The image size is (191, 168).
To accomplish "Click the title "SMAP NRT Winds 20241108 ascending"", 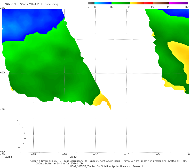I will click(x=31, y=4).
